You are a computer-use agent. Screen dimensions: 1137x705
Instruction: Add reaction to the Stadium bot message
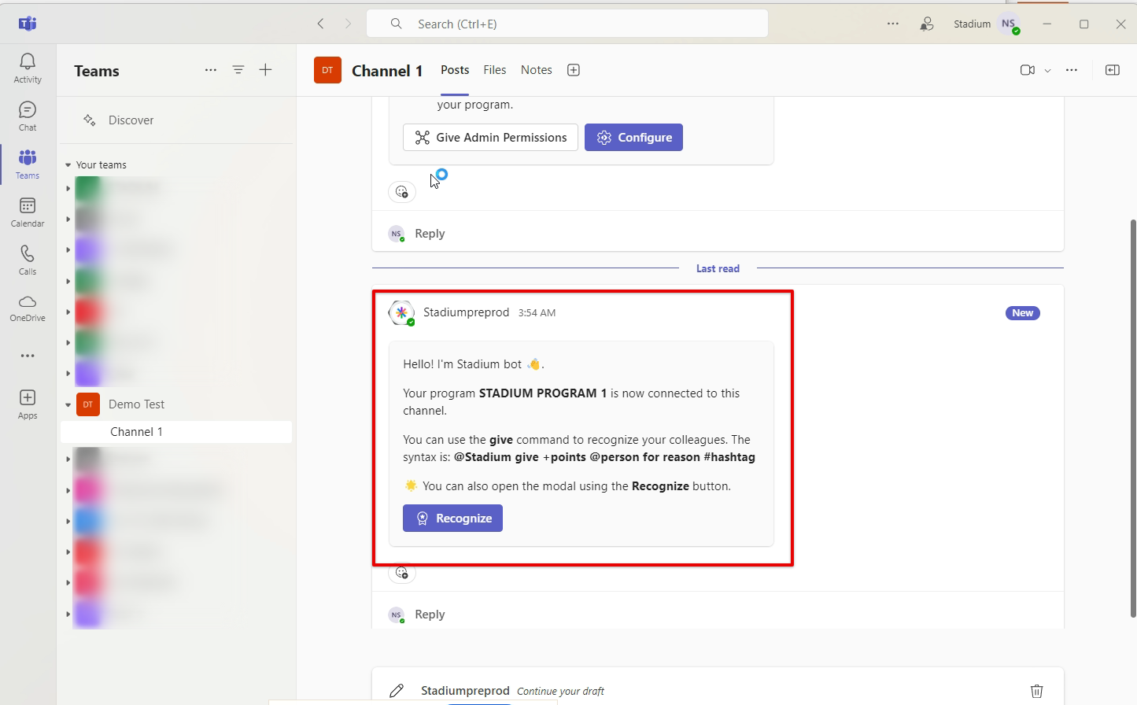(402, 573)
